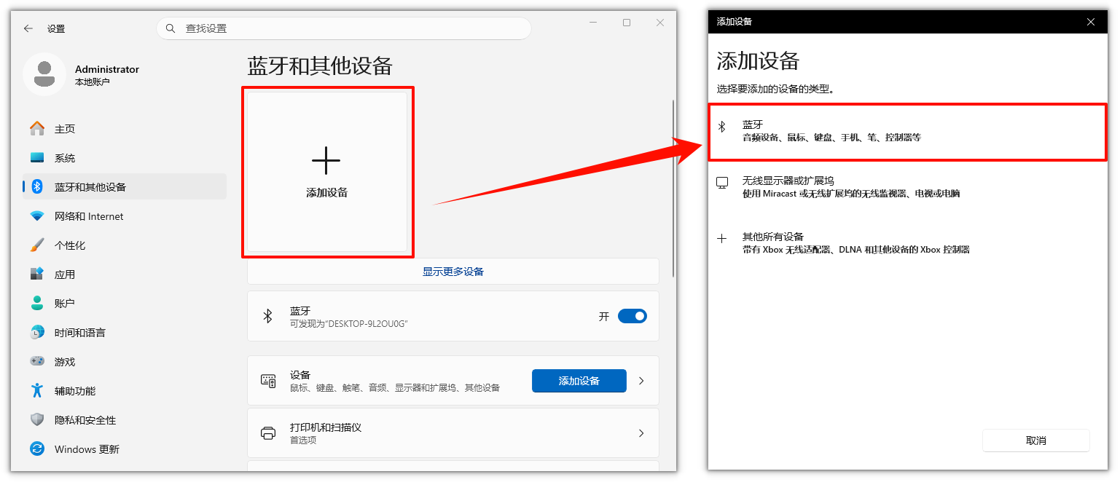Open 主页 in settings sidebar
This screenshot has height=482, width=1120.
(x=125, y=129)
